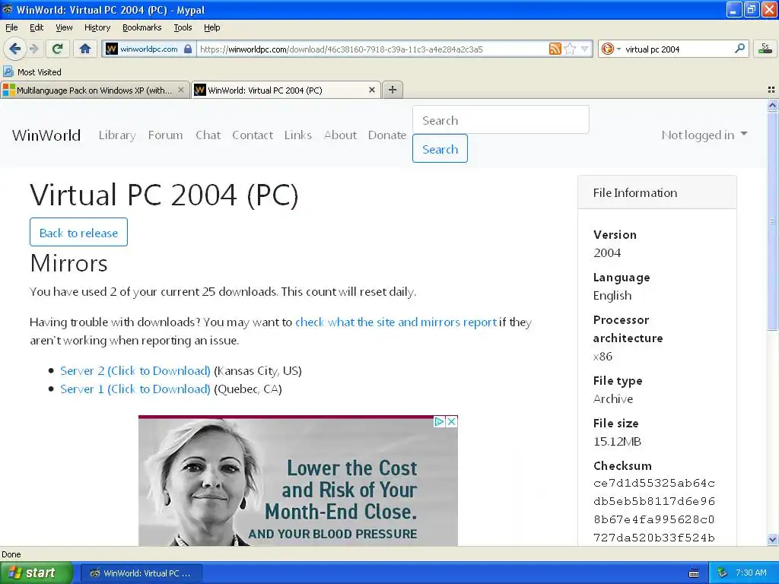The width and height of the screenshot is (779, 584).
Task: Go to the Library nav link
Action: coord(117,135)
